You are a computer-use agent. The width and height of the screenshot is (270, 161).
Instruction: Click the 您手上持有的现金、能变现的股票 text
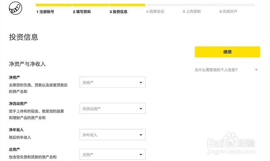coord(37,111)
